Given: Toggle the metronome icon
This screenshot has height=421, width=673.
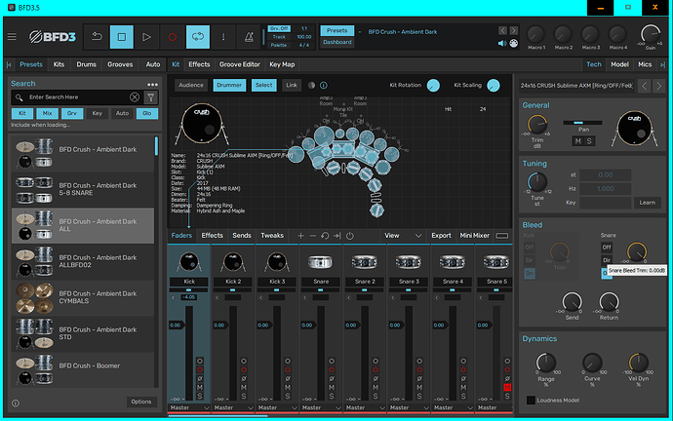Looking at the screenshot, I should coord(249,37).
